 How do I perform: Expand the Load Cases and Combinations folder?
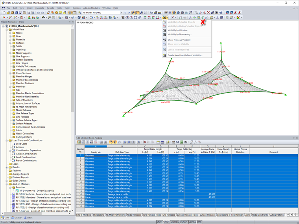tap(7, 140)
